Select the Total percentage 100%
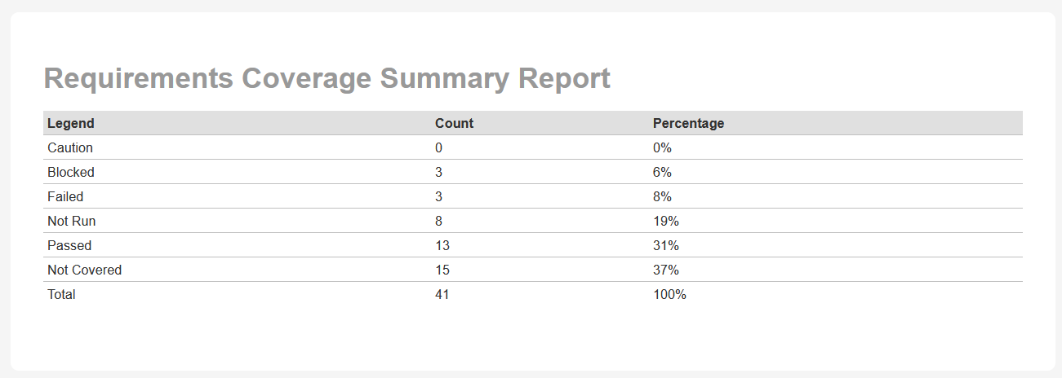Viewport: 1062px width, 378px height. pos(669,295)
